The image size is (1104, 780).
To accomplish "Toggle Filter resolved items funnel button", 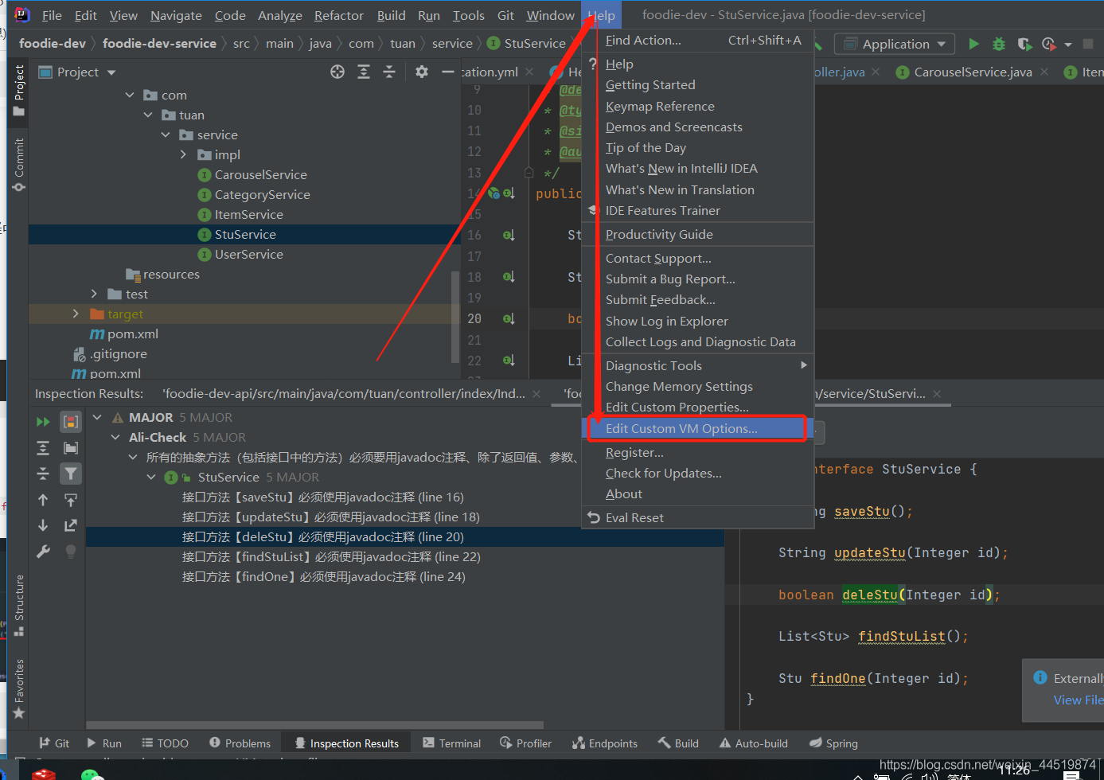I will pyautogui.click(x=71, y=474).
